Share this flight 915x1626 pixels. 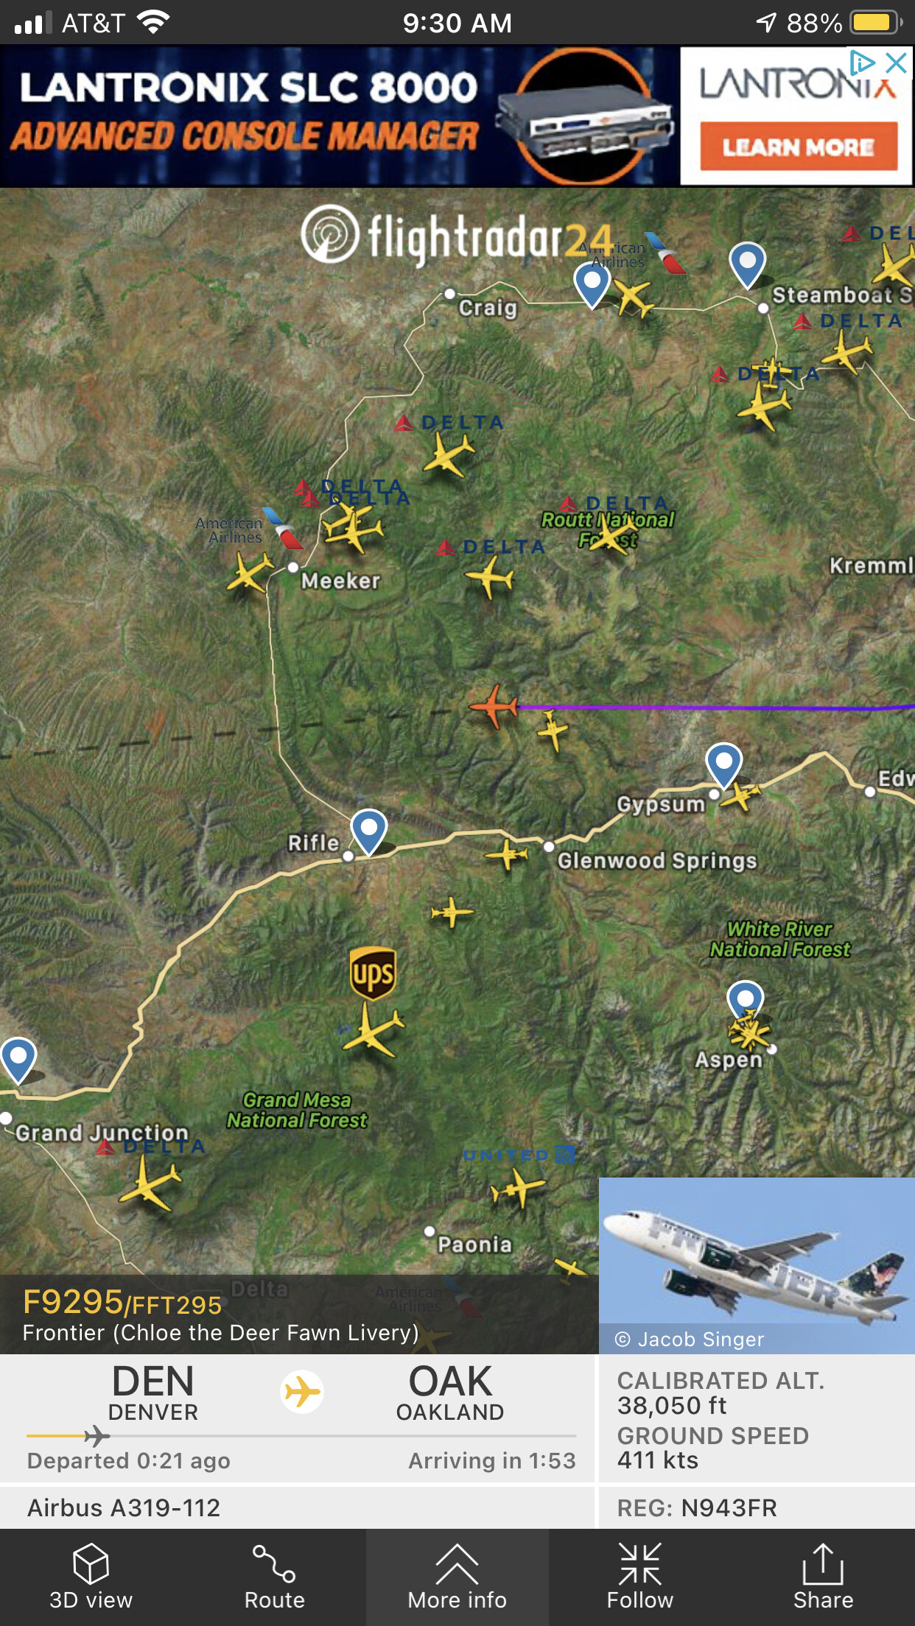click(823, 1577)
